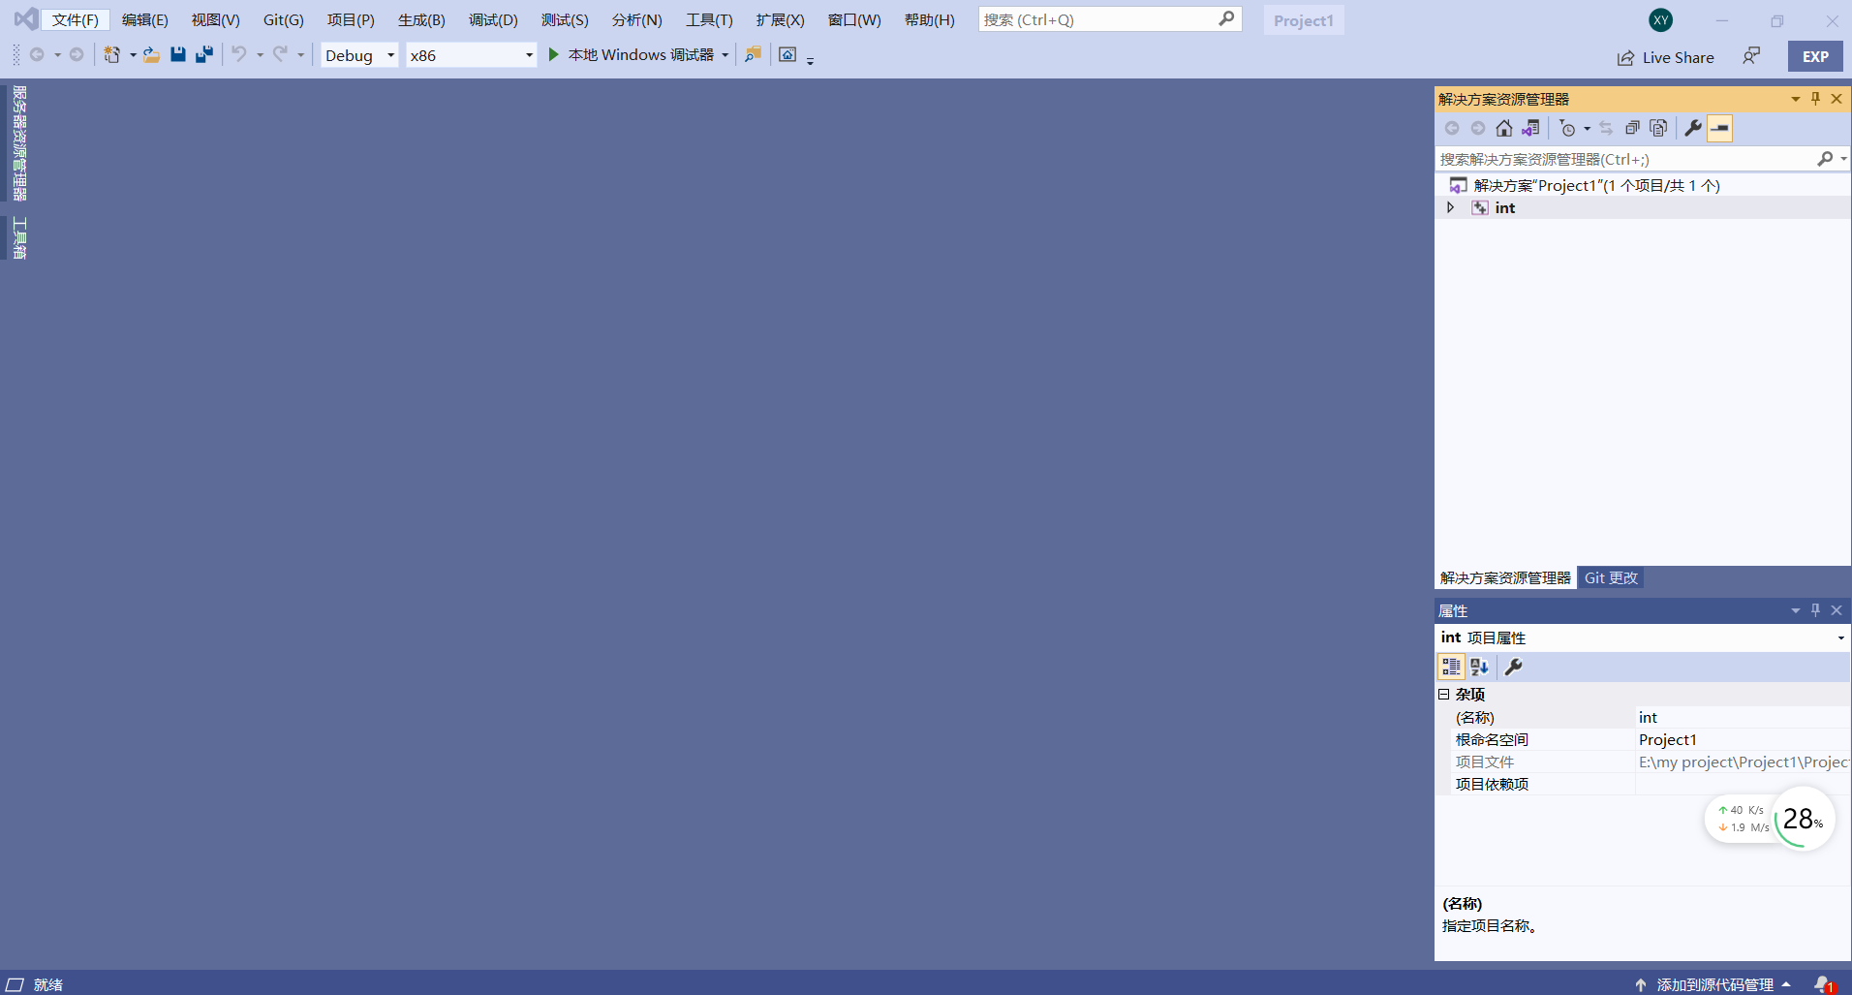Viewport: 1852px width, 995px height.
Task: Click the main search box magnifier icon
Action: tap(1226, 19)
